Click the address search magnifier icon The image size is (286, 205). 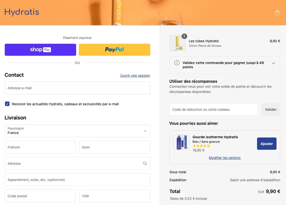coord(145,163)
